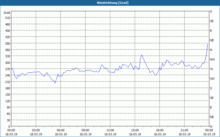Click the NE compass label near 30

212,117
